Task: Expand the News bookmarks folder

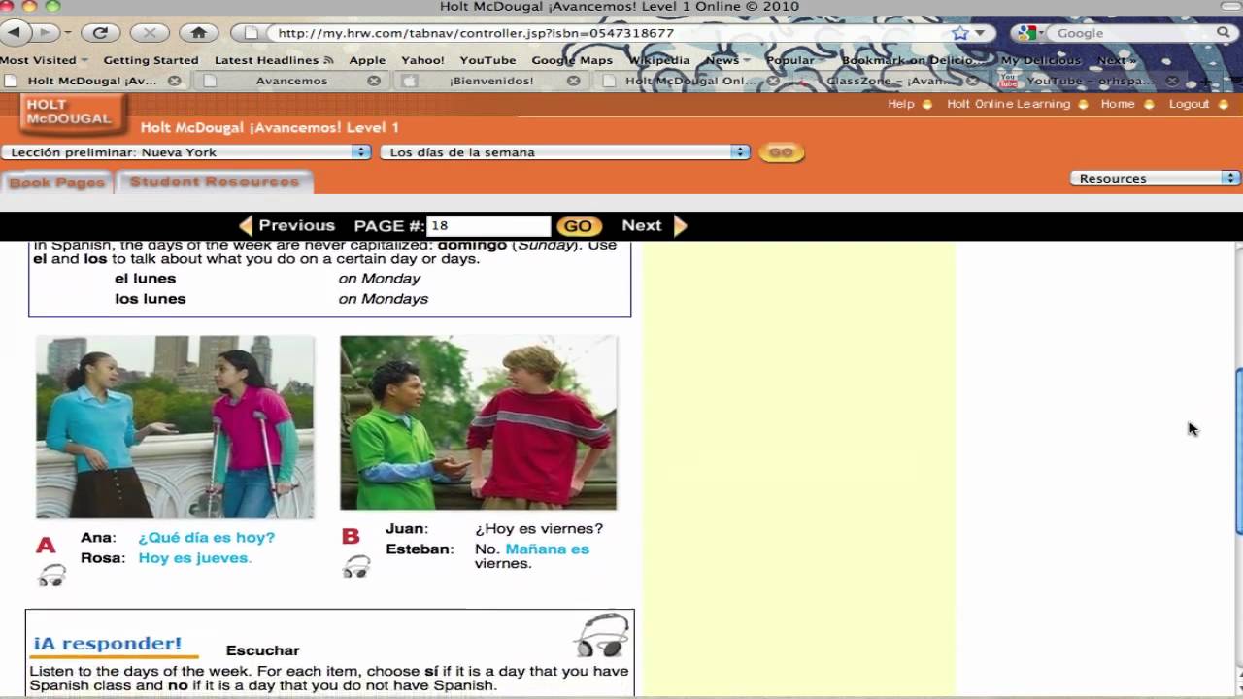Action: pyautogui.click(x=727, y=60)
